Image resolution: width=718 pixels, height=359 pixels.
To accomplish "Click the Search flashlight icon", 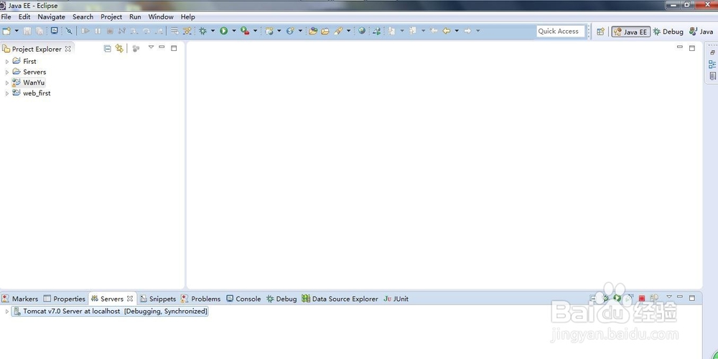I will pos(338,31).
